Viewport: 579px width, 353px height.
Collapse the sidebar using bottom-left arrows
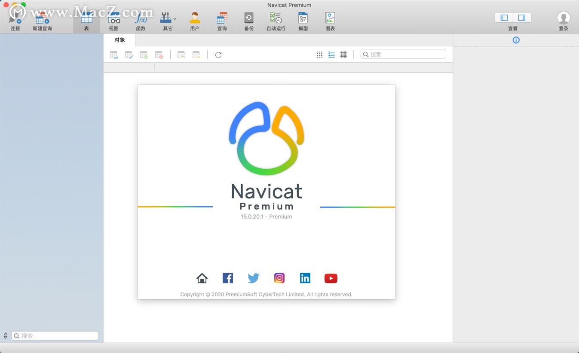coord(5,335)
